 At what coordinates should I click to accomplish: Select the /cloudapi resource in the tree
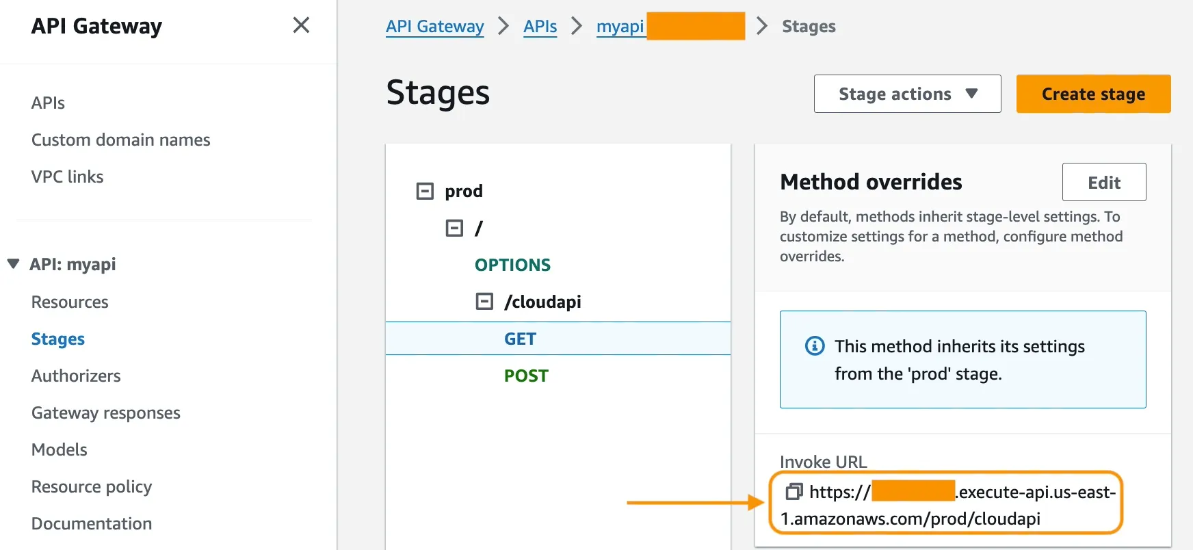(x=542, y=302)
